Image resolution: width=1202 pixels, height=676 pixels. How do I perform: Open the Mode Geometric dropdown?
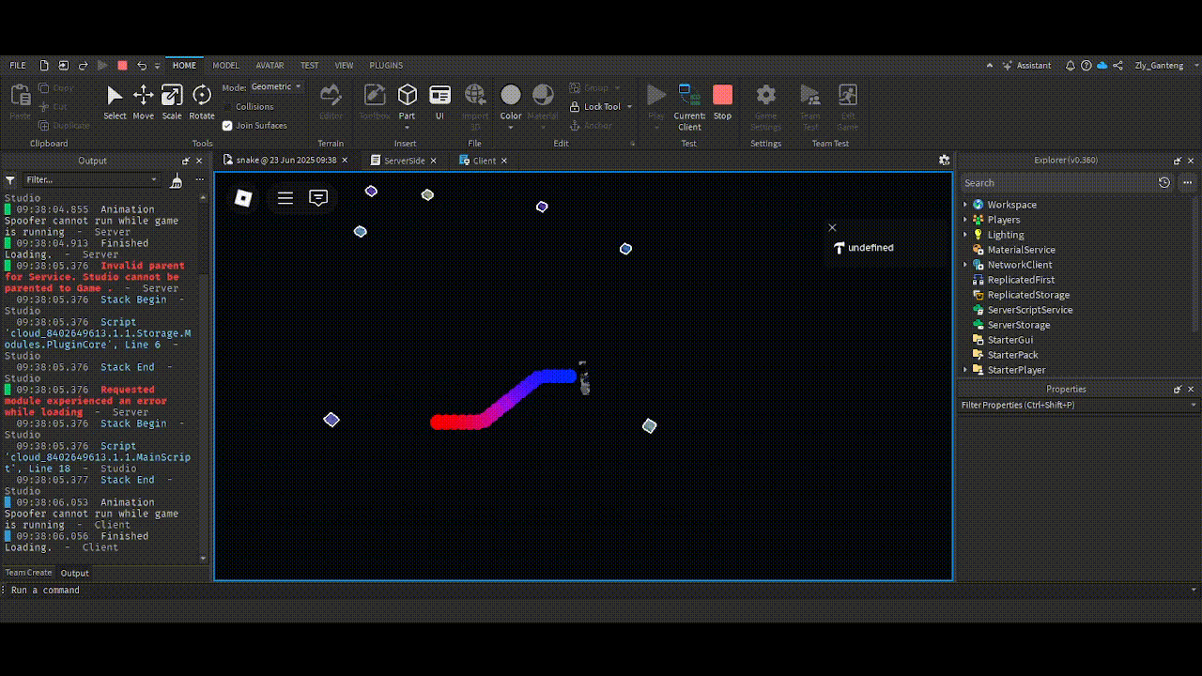[276, 87]
